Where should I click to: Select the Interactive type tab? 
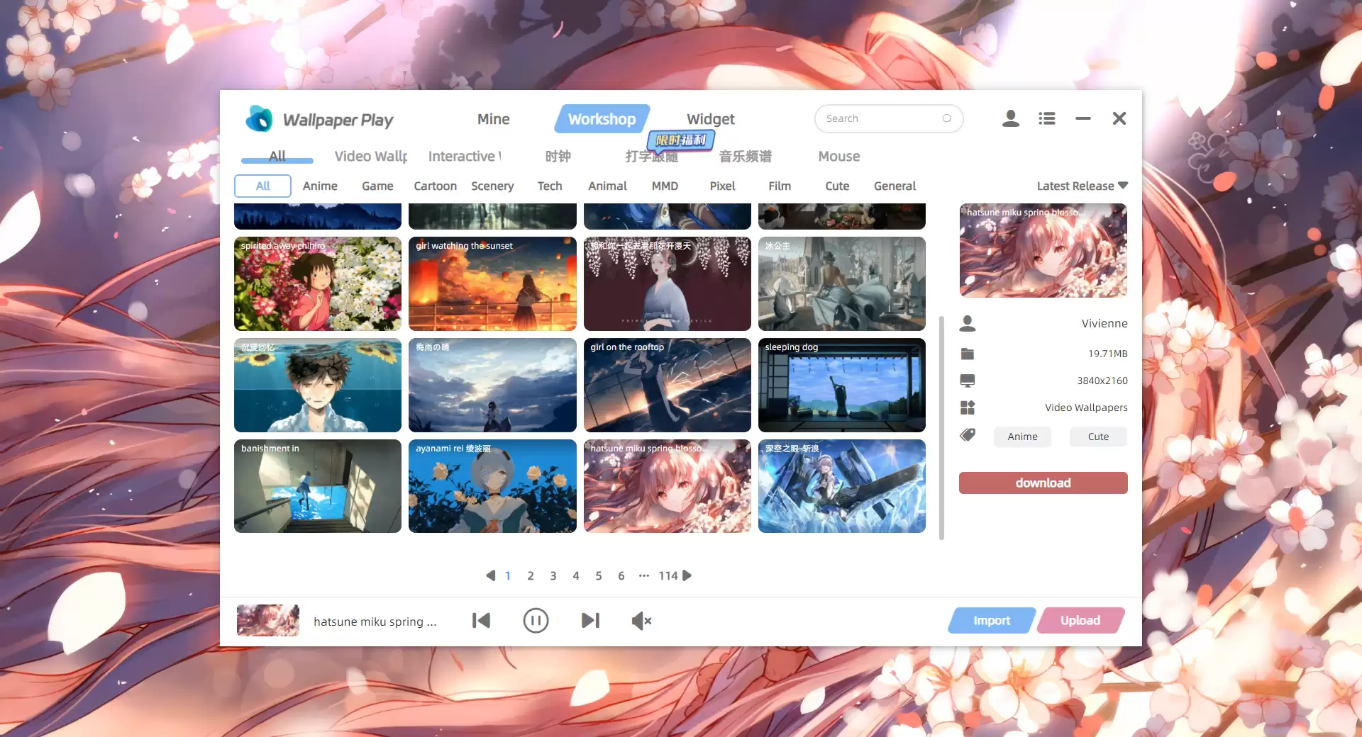465,156
